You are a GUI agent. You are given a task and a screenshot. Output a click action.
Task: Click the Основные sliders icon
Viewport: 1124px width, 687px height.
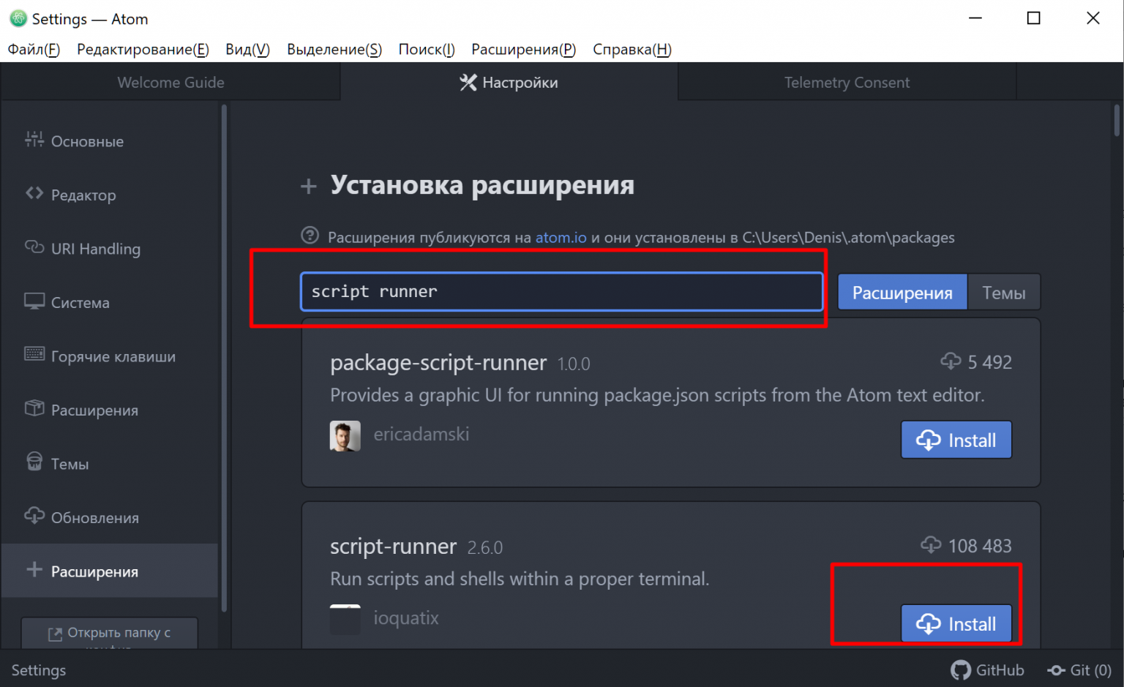coord(34,139)
